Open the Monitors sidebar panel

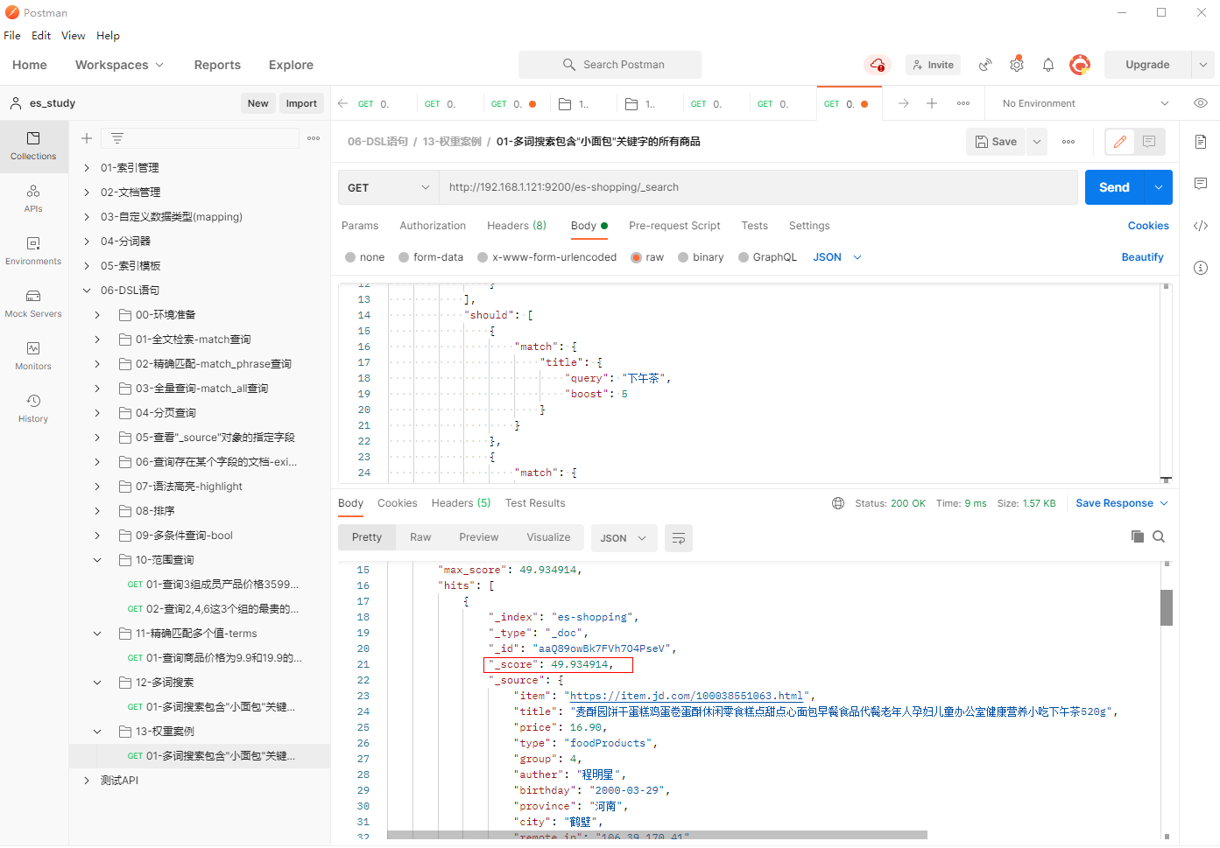(33, 355)
